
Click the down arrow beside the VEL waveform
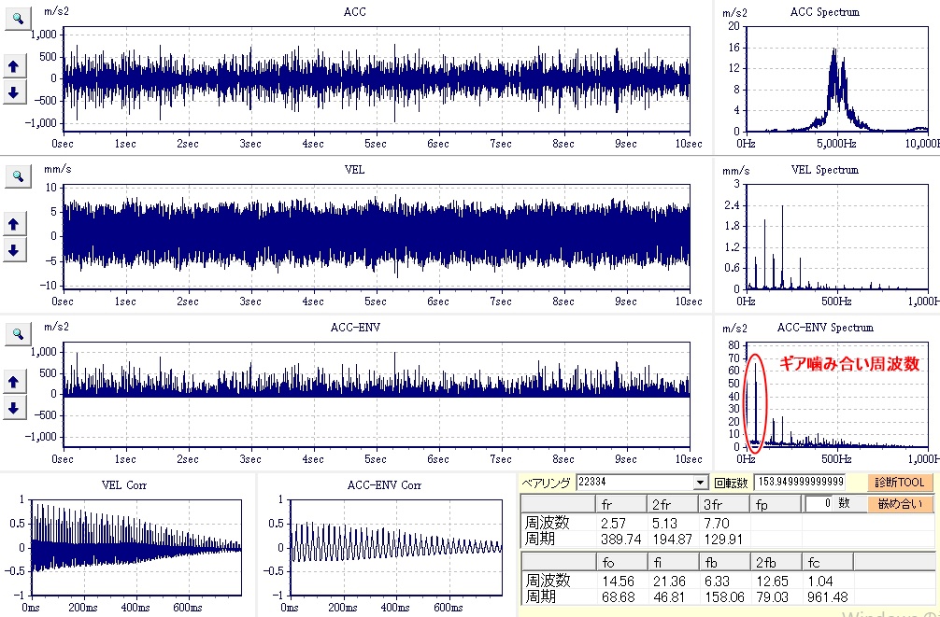tap(14, 250)
